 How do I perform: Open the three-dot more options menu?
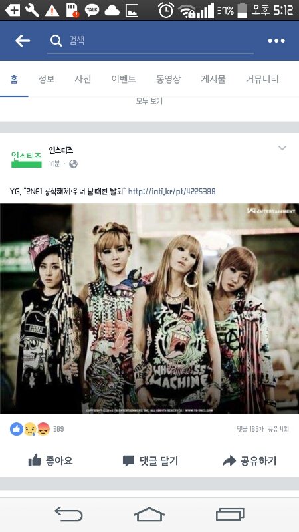(276, 41)
